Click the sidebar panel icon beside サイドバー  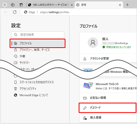pyautogui.click(x=16, y=63)
